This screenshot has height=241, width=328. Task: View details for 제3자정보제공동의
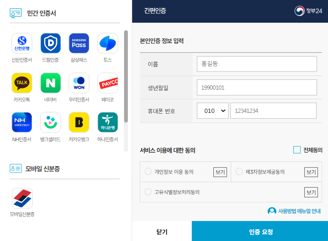(x=311, y=172)
